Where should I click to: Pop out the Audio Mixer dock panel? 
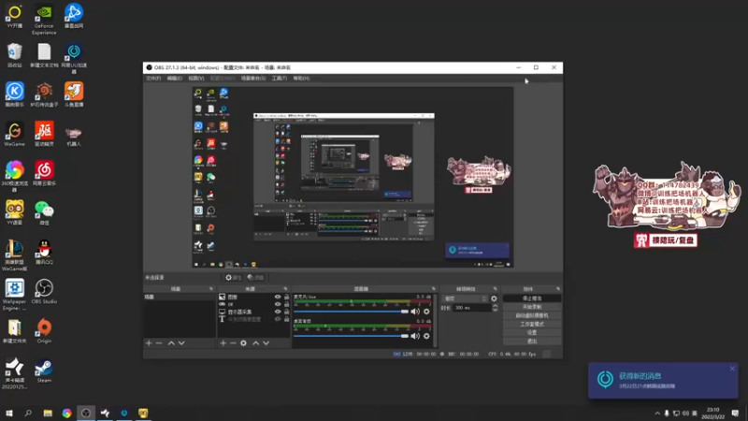point(434,289)
